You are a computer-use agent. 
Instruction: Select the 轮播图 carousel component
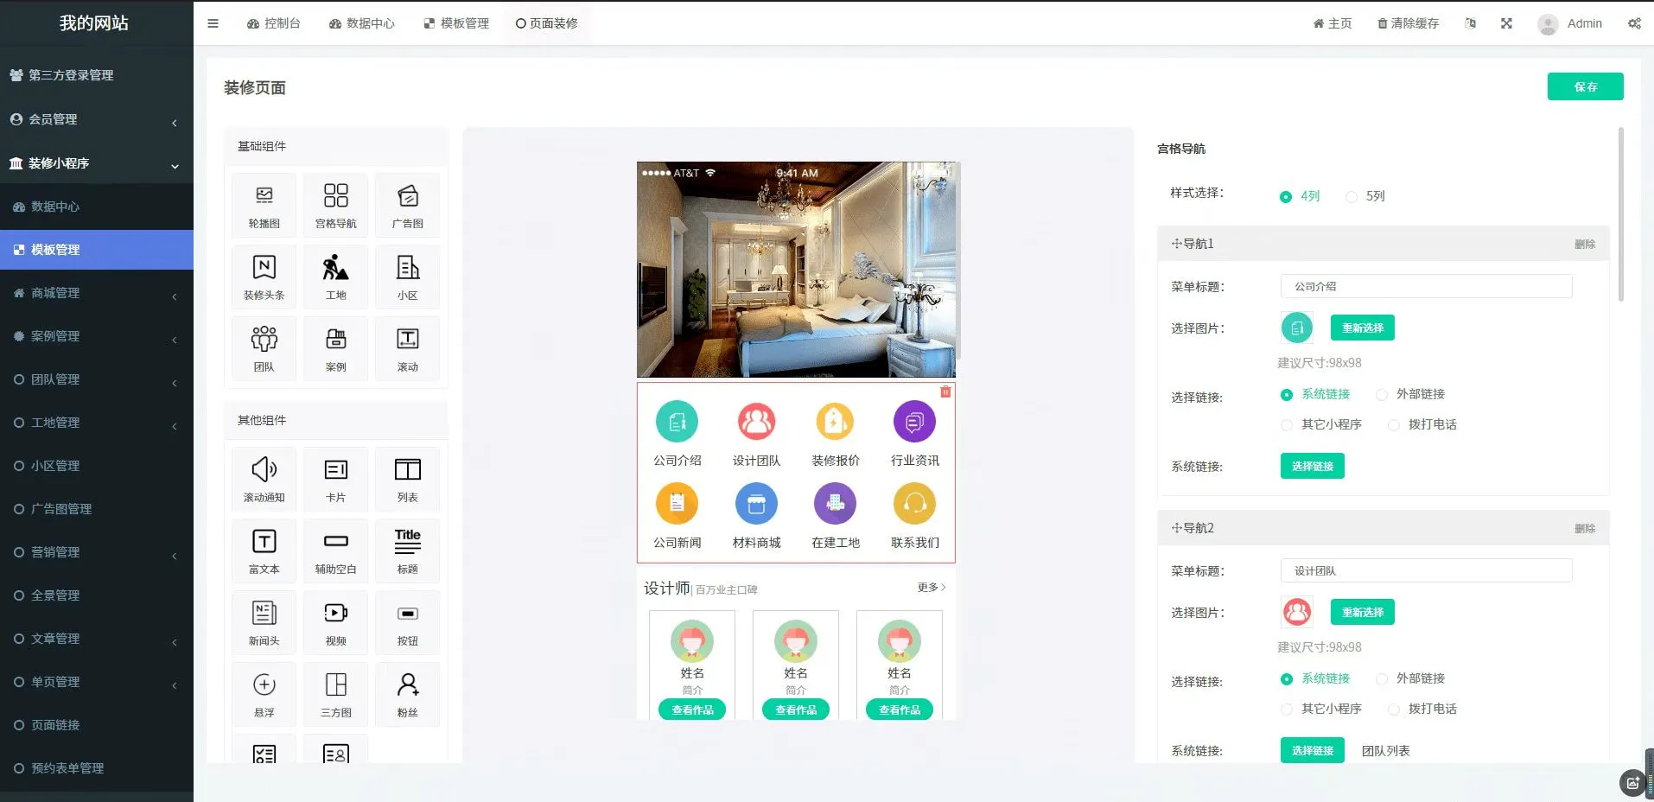point(263,204)
